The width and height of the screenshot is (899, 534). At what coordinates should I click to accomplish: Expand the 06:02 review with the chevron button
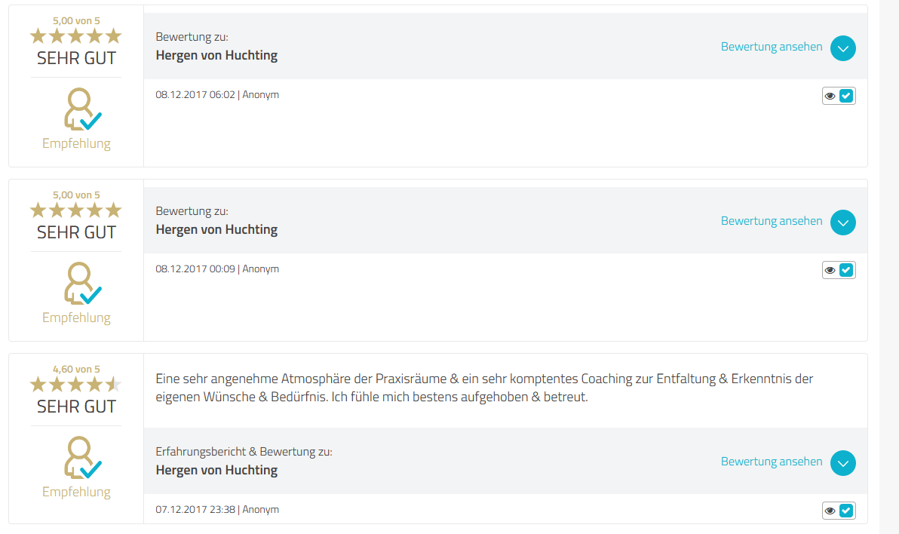(843, 48)
